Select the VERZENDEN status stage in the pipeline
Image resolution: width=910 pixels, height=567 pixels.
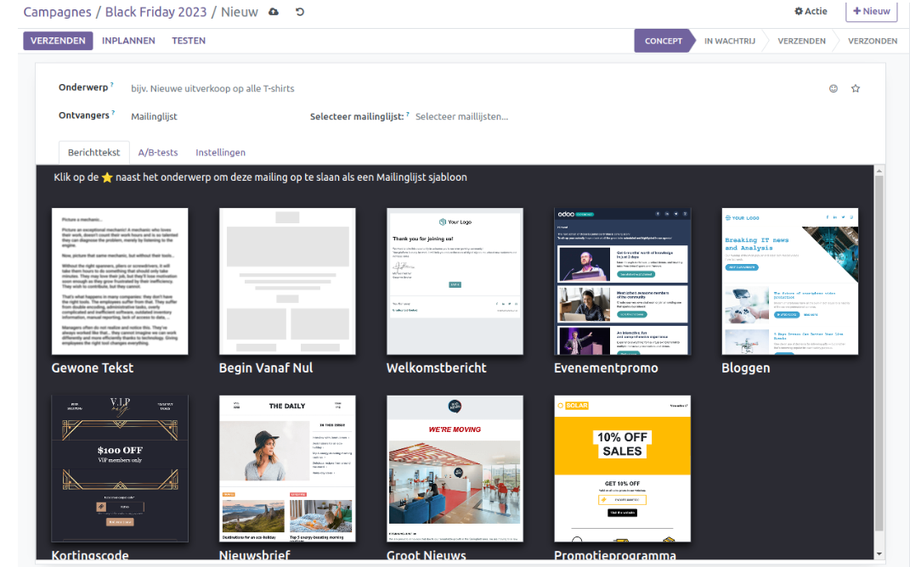tap(801, 41)
